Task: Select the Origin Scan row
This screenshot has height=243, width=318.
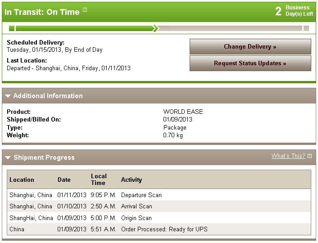Action: click(159, 218)
